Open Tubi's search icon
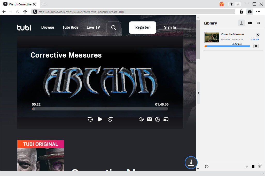The image size is (265, 176). point(113,27)
